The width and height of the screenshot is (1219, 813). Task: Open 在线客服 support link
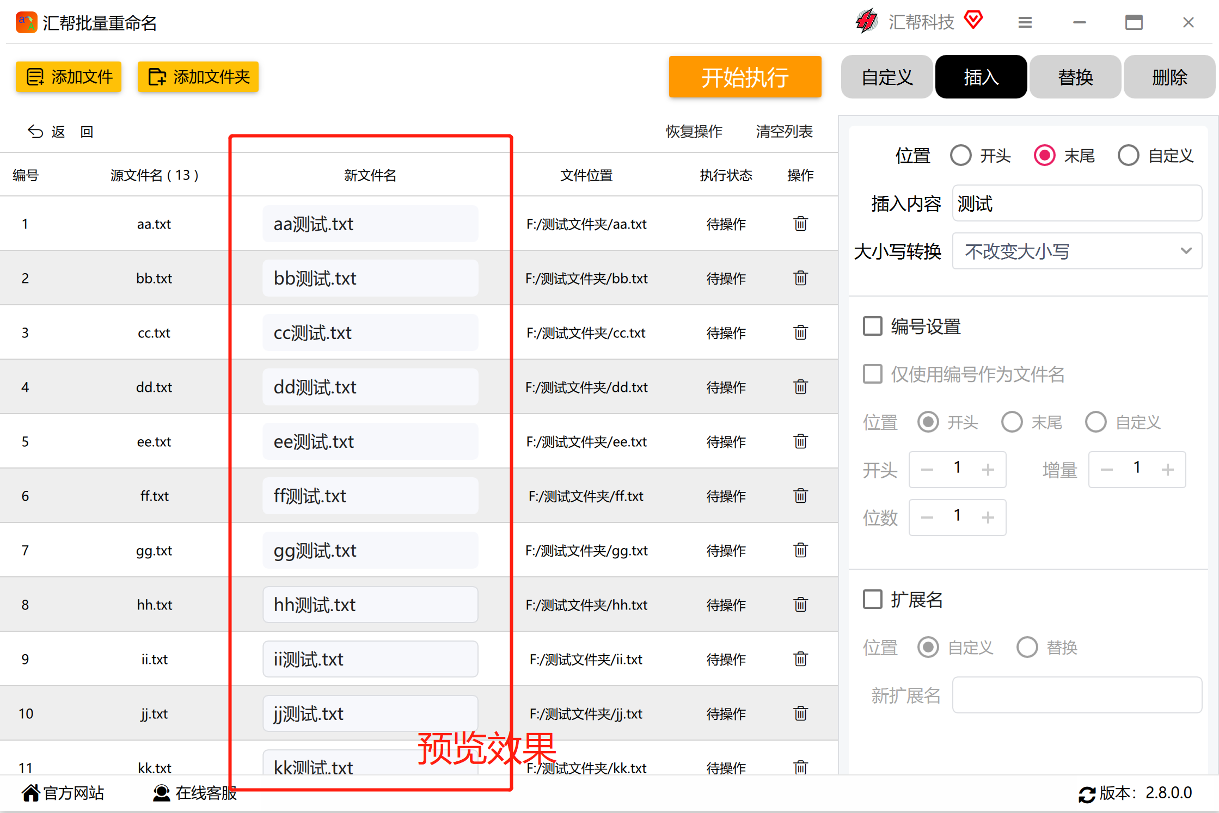(206, 793)
